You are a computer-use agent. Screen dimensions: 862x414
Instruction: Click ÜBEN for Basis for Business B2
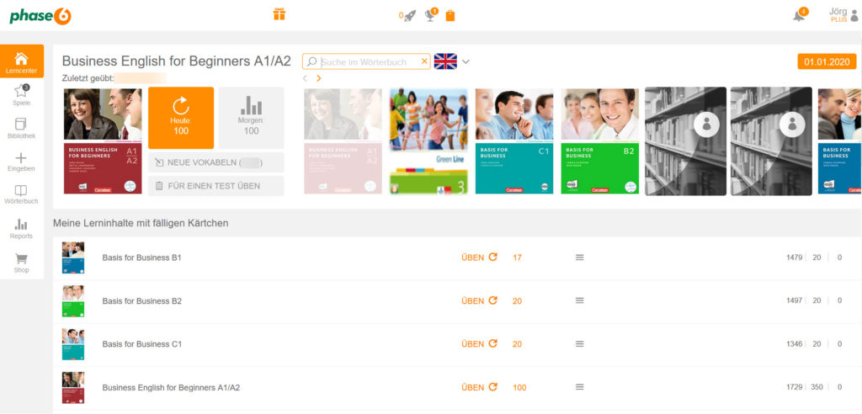click(x=479, y=300)
